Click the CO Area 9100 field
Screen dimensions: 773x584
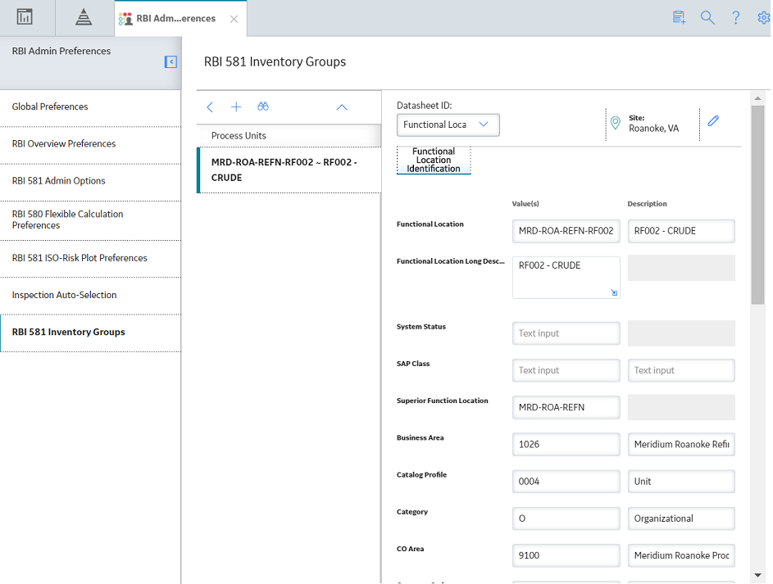566,555
